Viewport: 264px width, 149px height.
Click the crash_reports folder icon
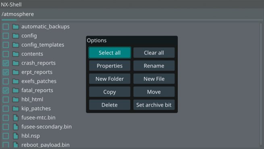(16, 63)
